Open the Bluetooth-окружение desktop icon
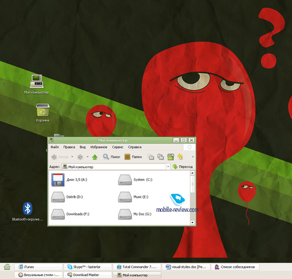 [27, 211]
